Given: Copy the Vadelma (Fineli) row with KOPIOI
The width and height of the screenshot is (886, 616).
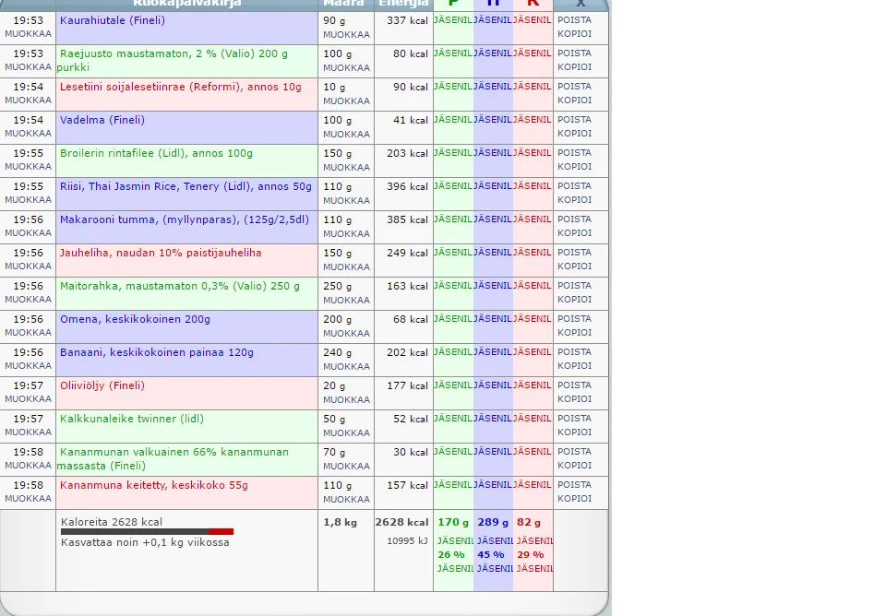Looking at the screenshot, I should point(574,134).
